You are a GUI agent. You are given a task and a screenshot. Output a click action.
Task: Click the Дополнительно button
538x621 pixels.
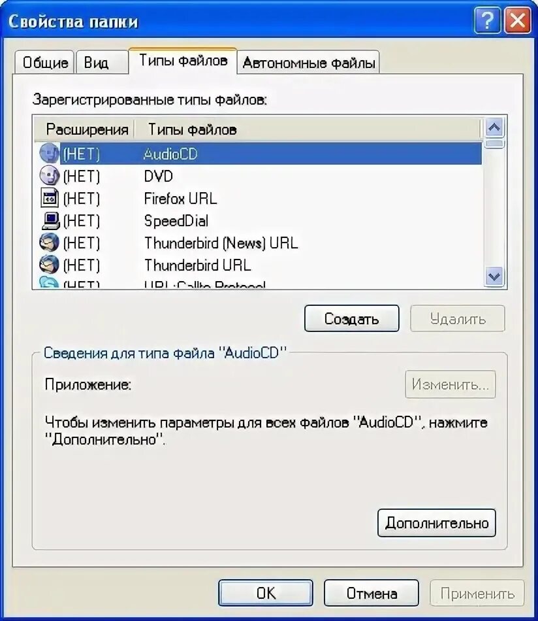(437, 523)
